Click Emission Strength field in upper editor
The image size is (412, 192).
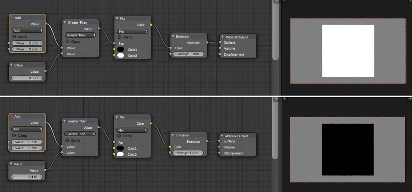click(x=188, y=54)
